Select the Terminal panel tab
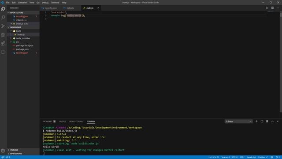Screen dimensions: 282x159 (91, 121)
